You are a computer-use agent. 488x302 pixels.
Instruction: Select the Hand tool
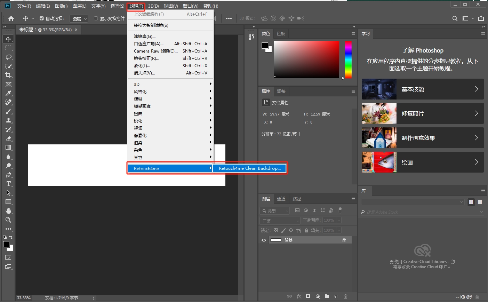(x=8, y=210)
